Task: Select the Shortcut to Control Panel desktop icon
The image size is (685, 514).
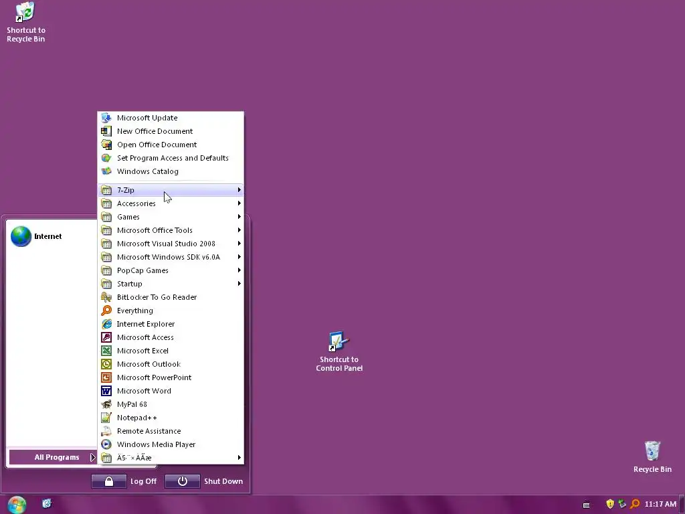Action: click(x=339, y=352)
